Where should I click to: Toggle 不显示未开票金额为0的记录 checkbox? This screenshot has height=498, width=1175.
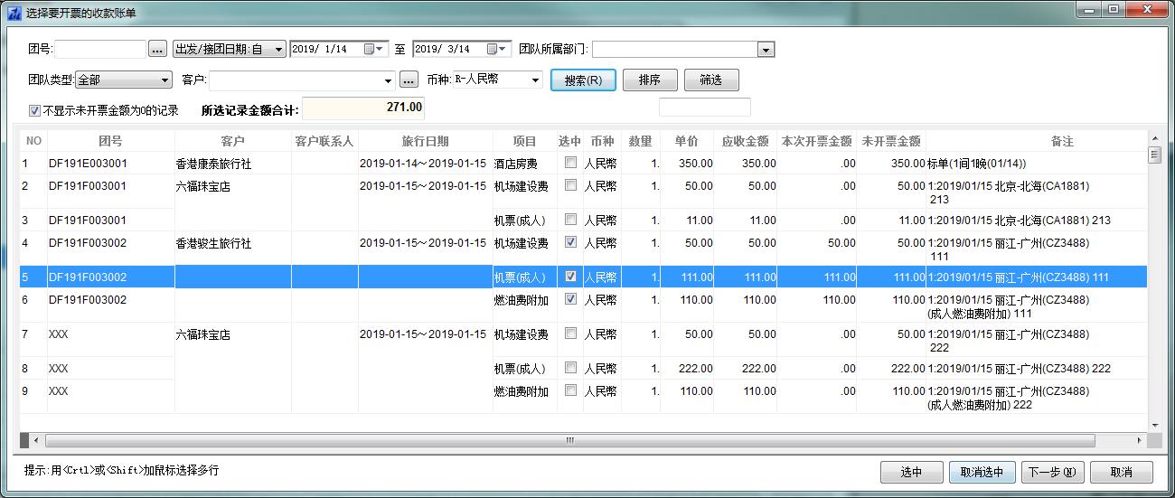pyautogui.click(x=35, y=110)
